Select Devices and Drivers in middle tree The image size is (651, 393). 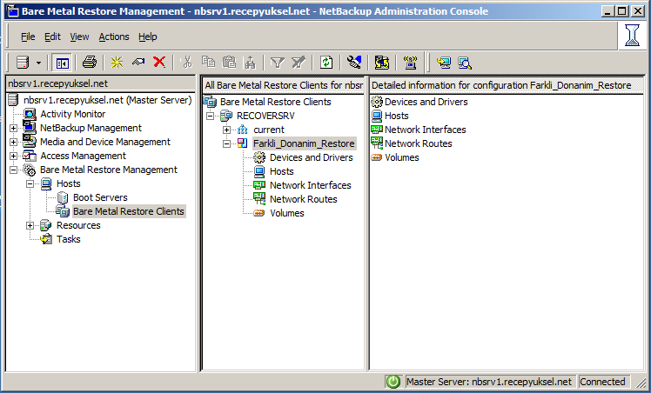(x=311, y=157)
